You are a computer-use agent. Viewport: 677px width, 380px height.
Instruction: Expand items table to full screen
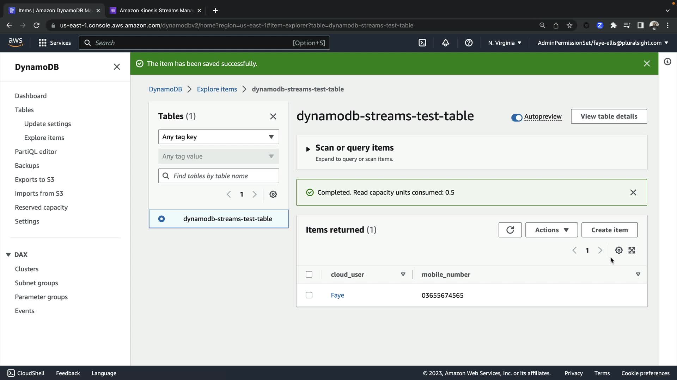632,250
